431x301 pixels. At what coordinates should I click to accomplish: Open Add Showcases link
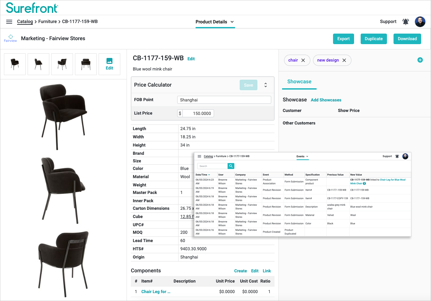coord(326,100)
